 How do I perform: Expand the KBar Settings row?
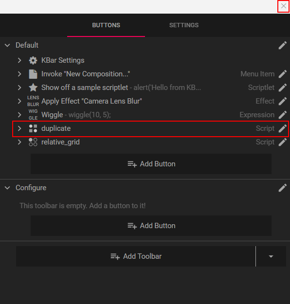coord(19,60)
